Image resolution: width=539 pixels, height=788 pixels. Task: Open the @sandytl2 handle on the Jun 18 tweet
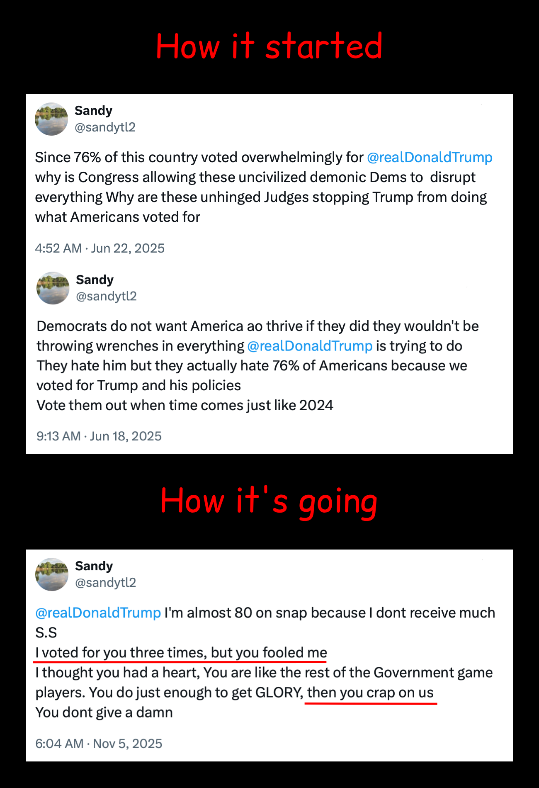pos(106,296)
